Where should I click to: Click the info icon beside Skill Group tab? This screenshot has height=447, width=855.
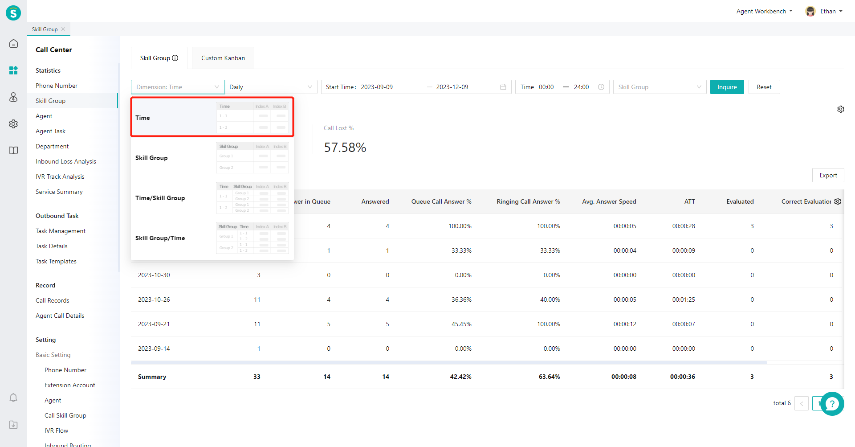coord(175,58)
